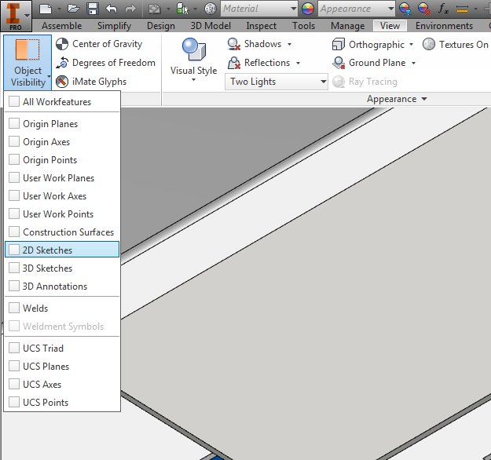
Task: Open the fx parameters icon
Action: 443,9
